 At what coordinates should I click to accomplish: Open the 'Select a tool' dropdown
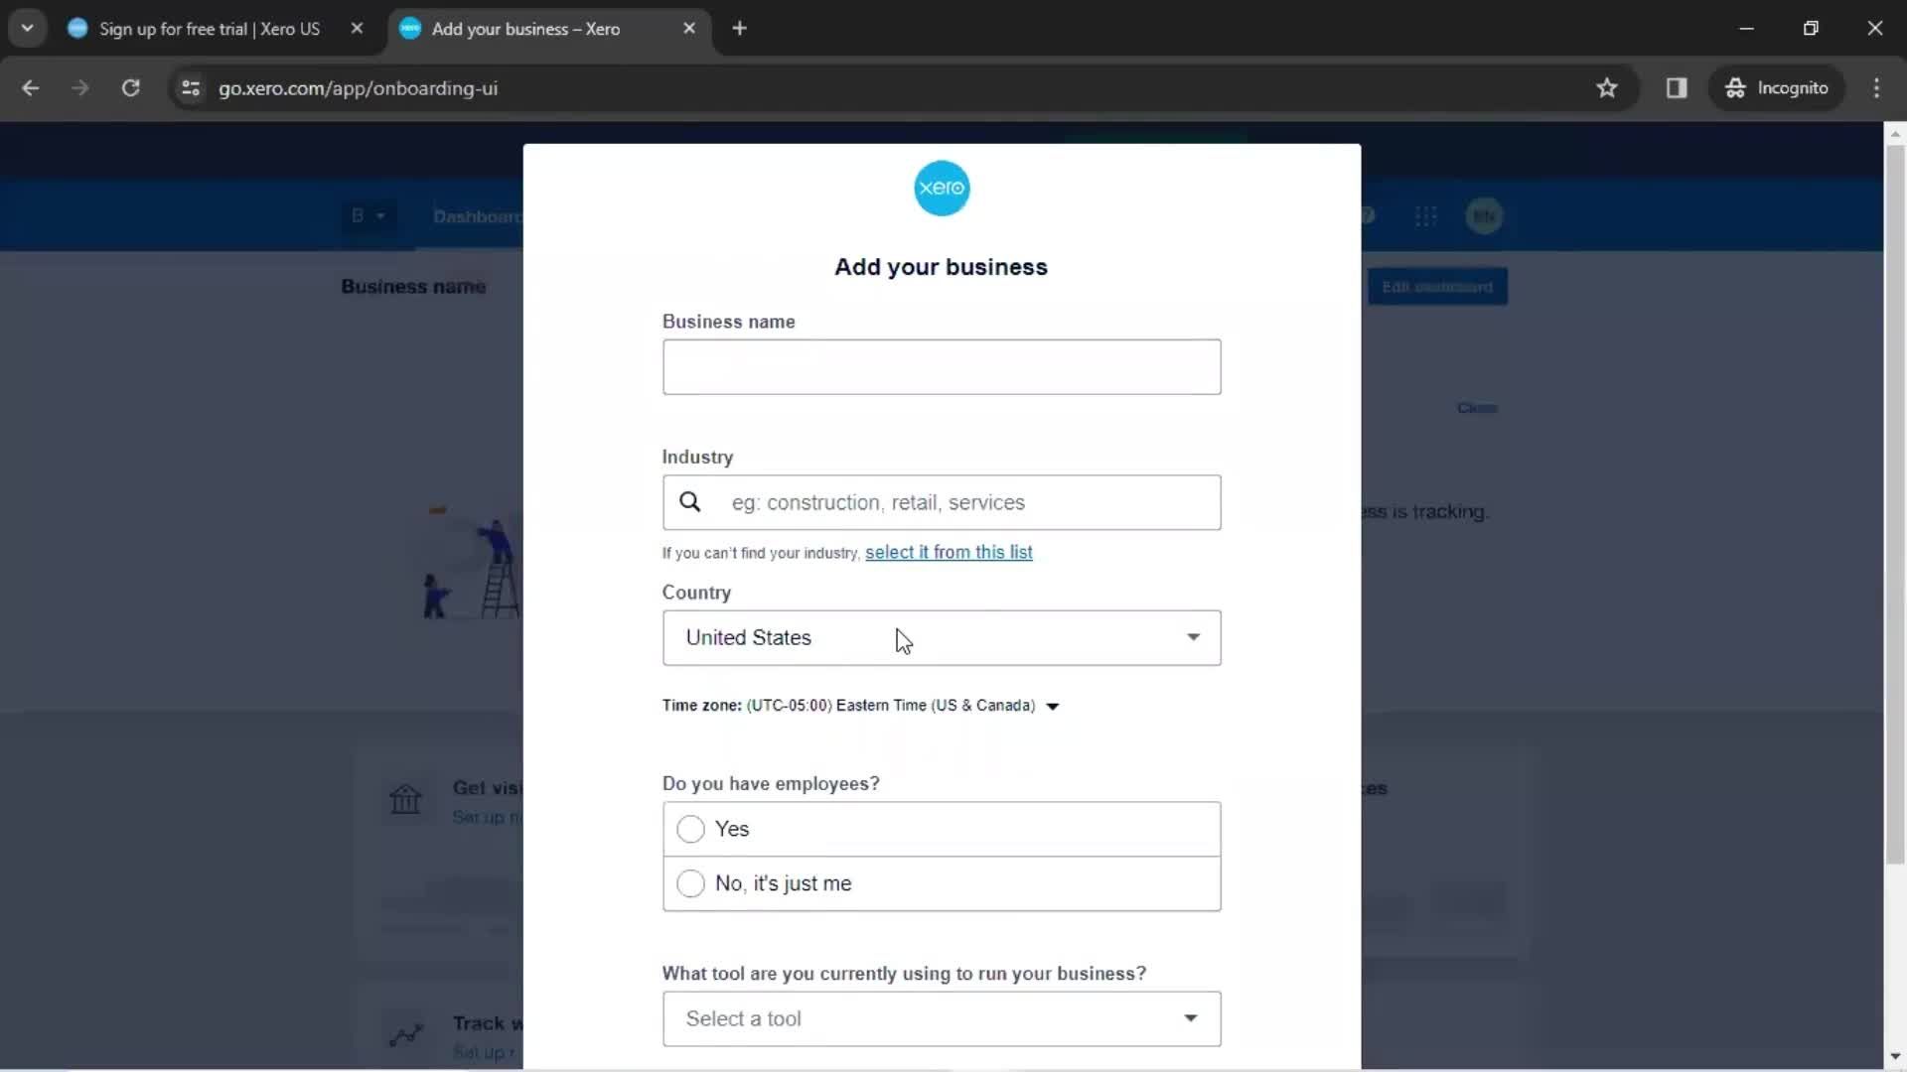coord(942,1018)
